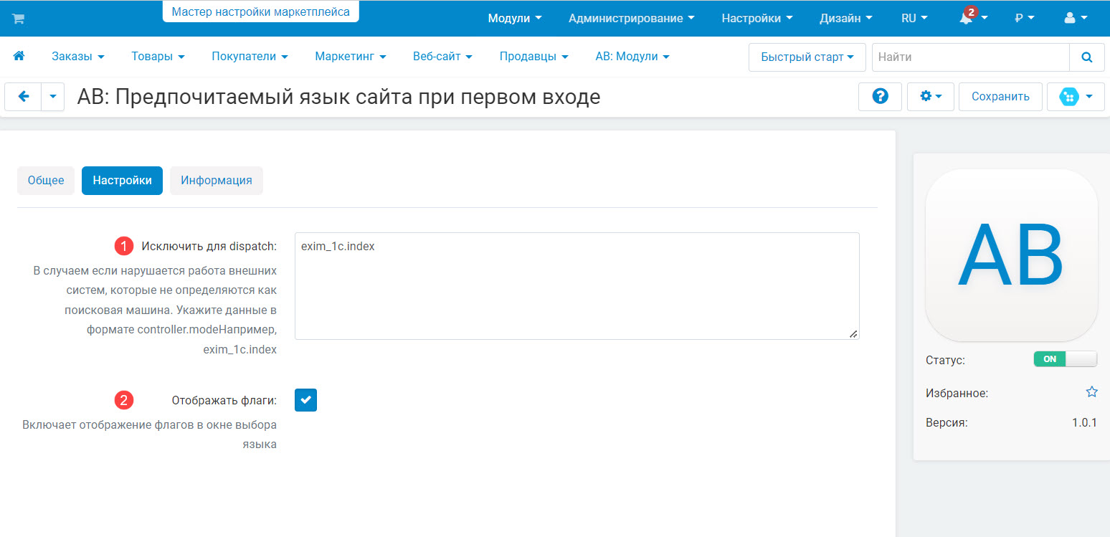1110x537 pixels.
Task: Click Мастер настройки маркетплейса link
Action: tap(261, 11)
